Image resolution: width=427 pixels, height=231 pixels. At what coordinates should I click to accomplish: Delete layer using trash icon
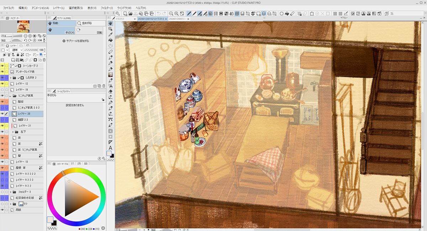(104, 86)
